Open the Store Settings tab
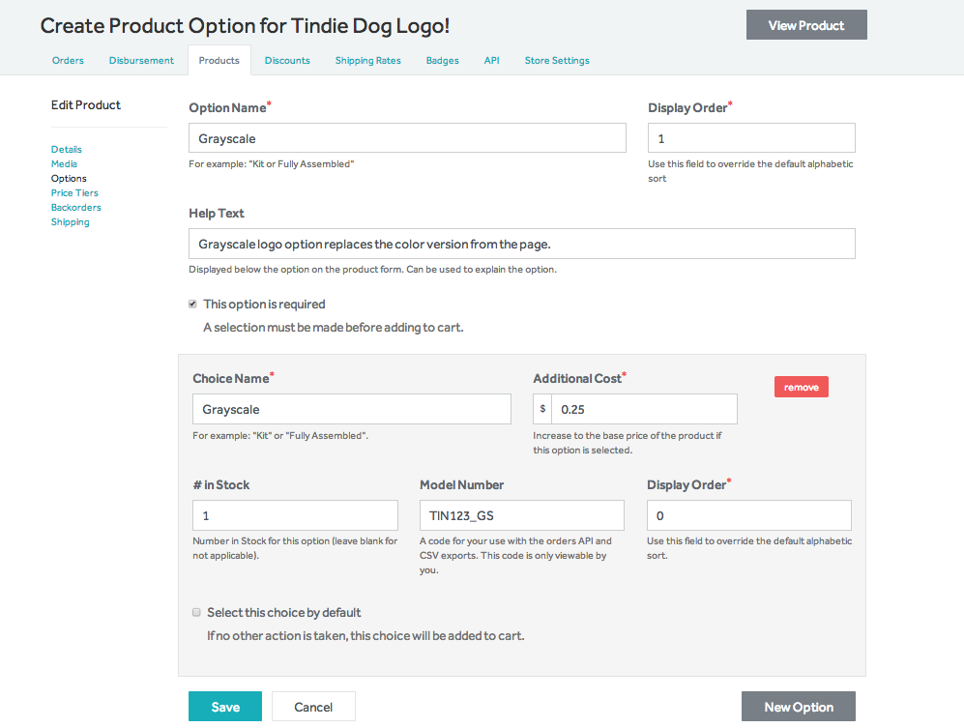 pos(557,61)
